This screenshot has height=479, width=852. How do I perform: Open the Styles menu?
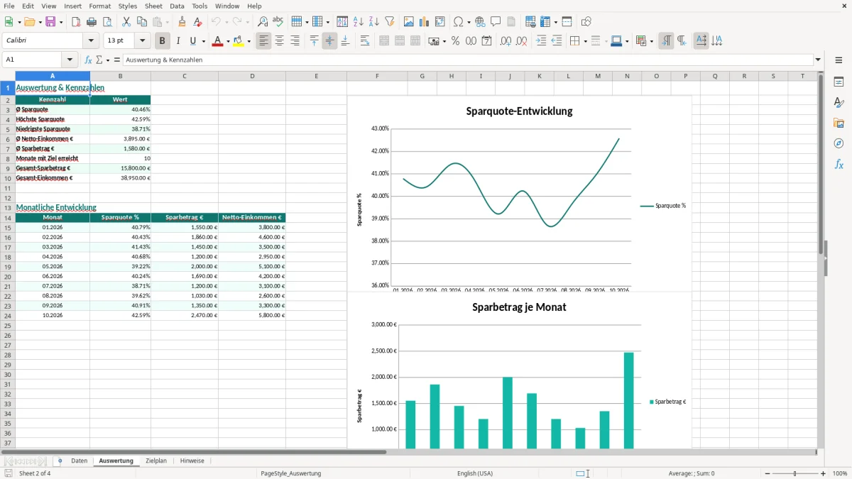[x=128, y=6]
